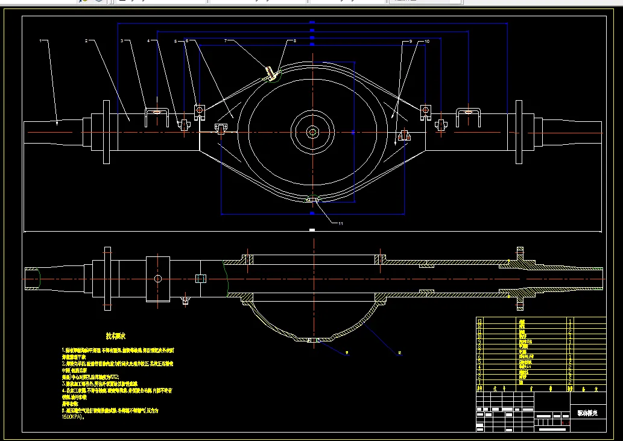The image size is (623, 441).
Task: Select callout number 3 label
Action: (122, 41)
